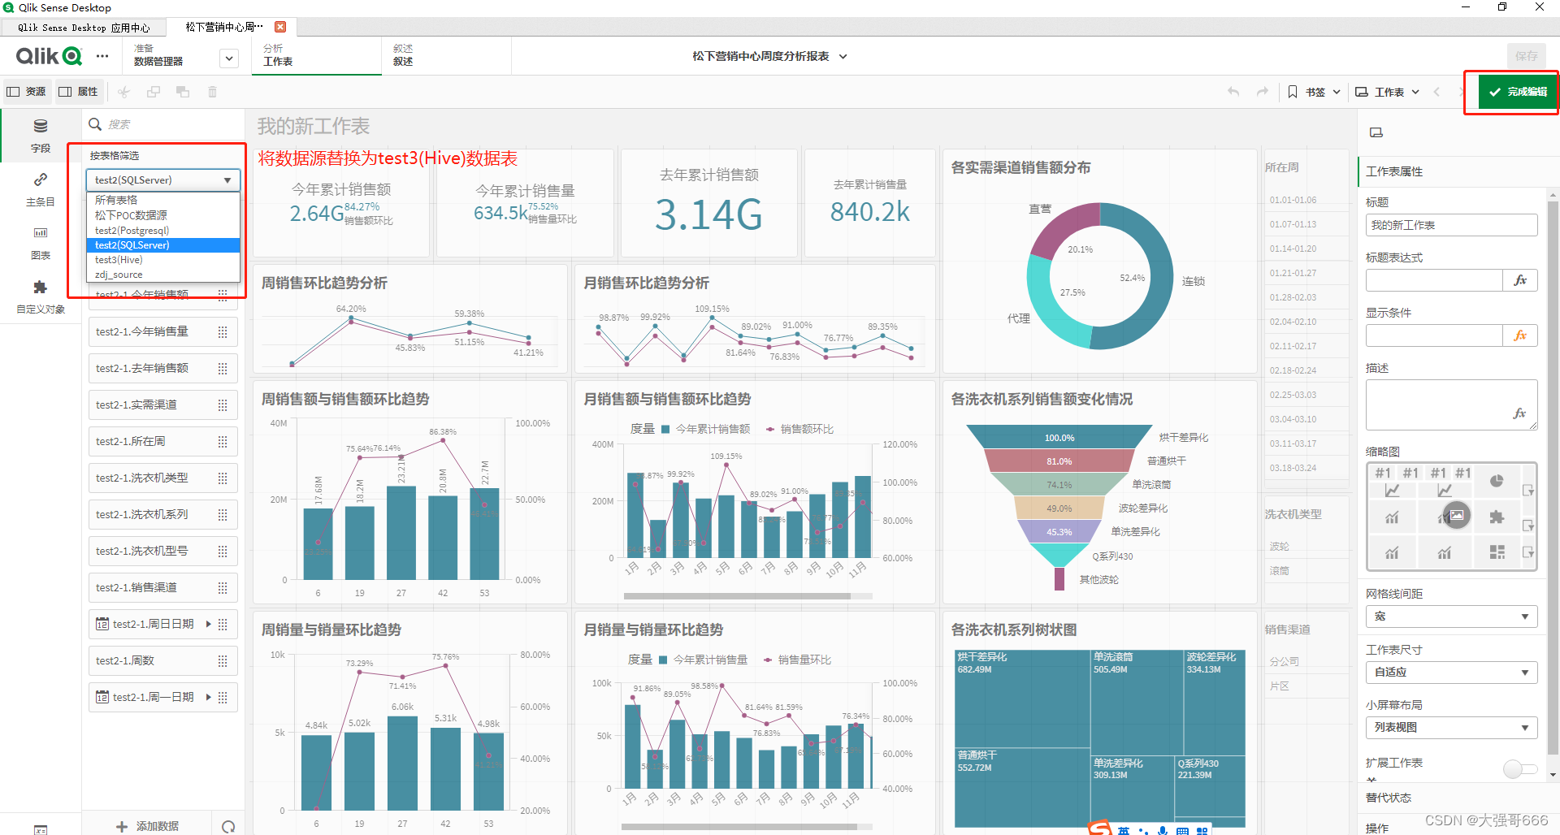Click the 我的新工作表 title input field
The image size is (1560, 835).
point(1451,225)
